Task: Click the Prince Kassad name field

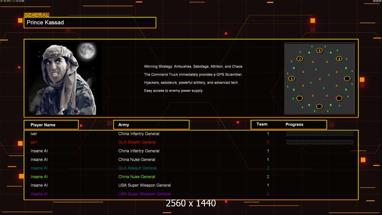Action: 90,23
